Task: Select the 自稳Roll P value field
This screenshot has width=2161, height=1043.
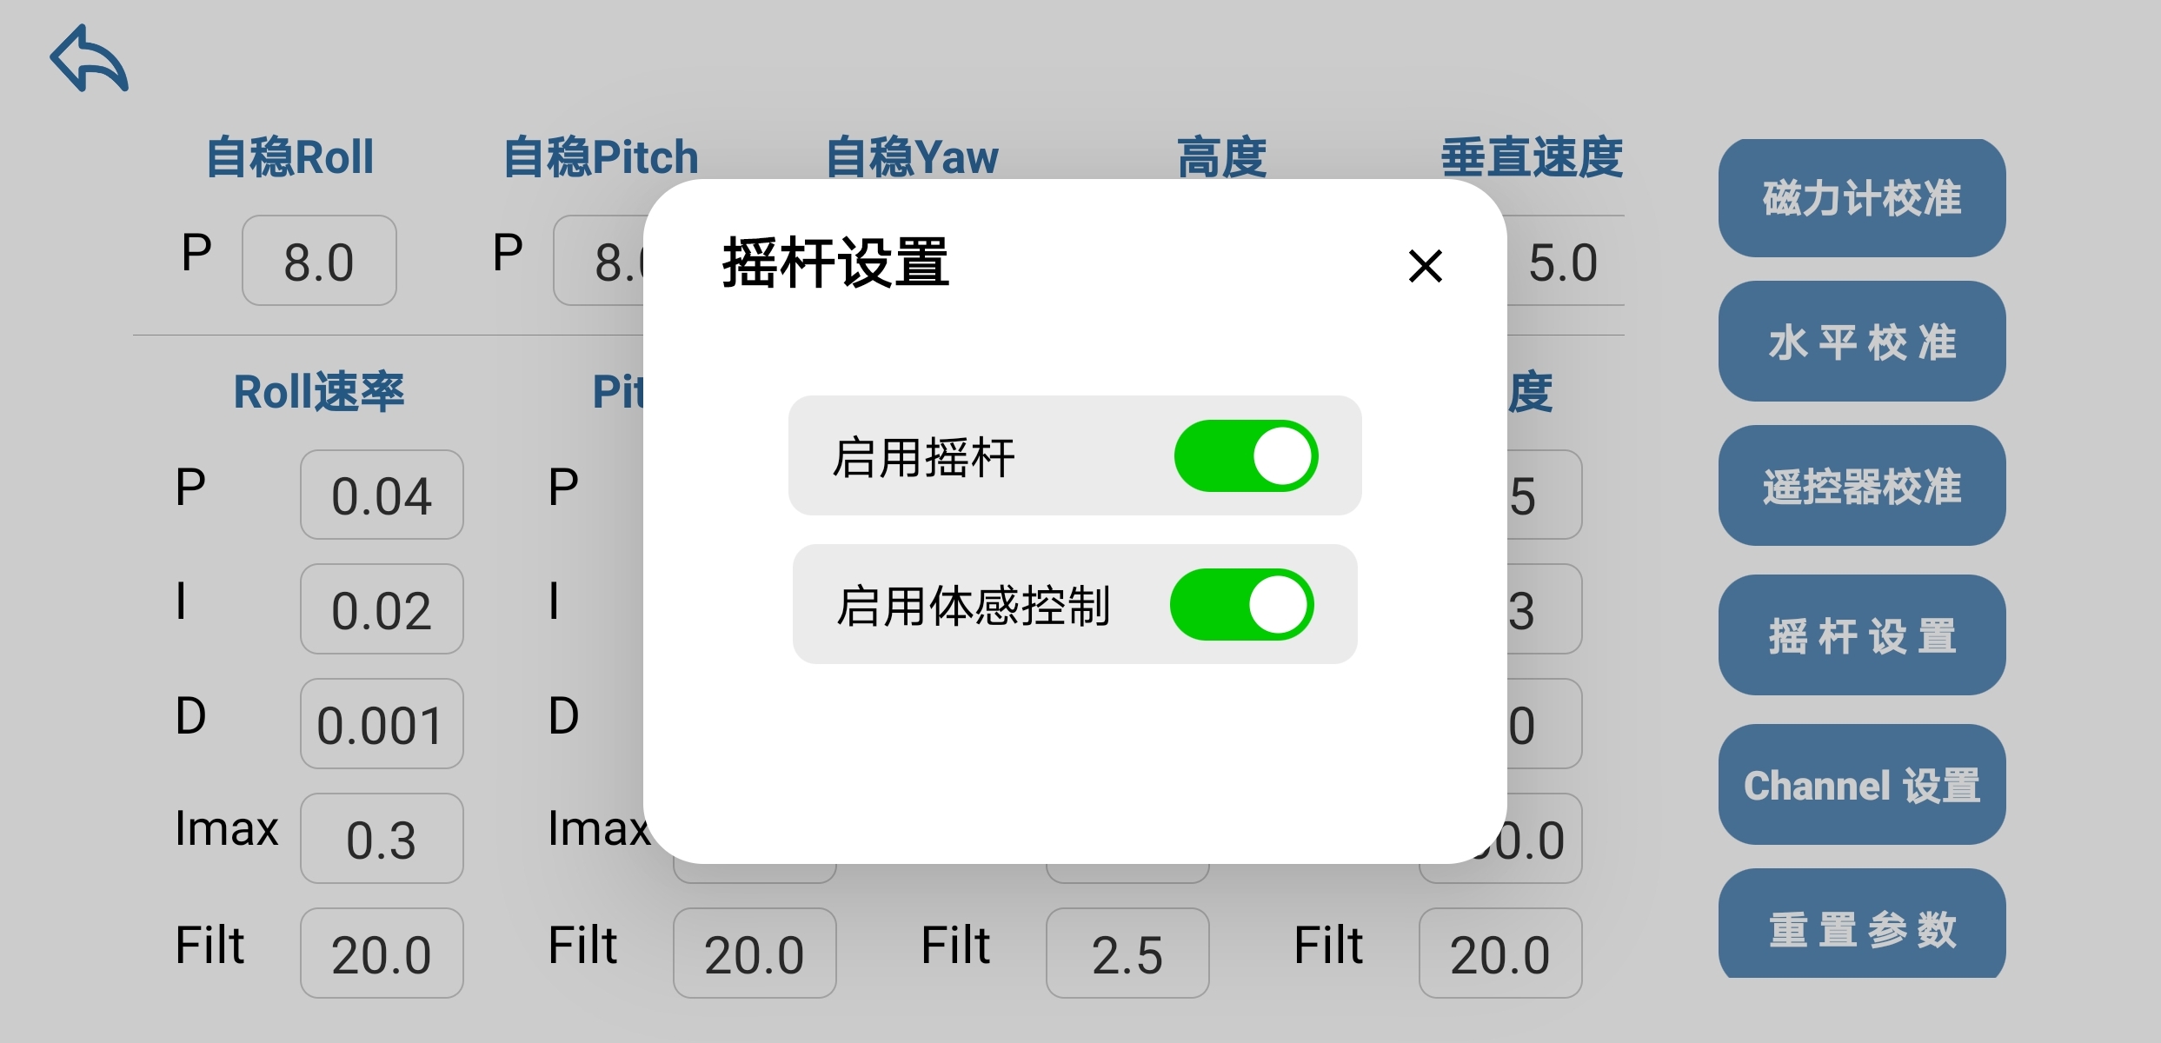Action: [319, 261]
